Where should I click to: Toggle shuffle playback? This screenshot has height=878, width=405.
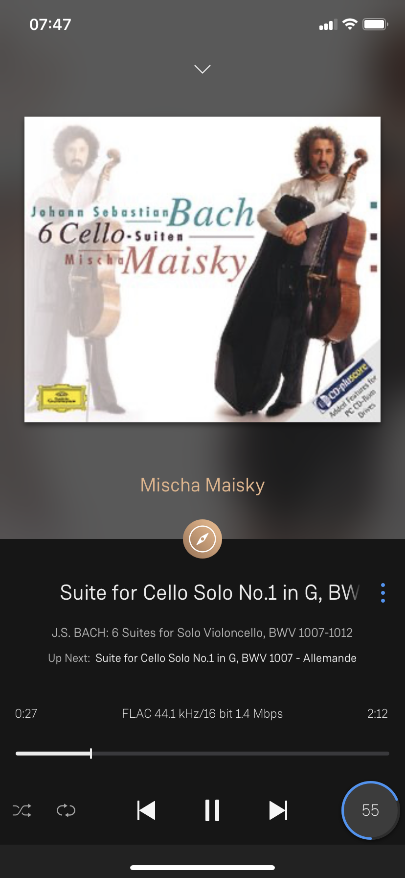(22, 810)
